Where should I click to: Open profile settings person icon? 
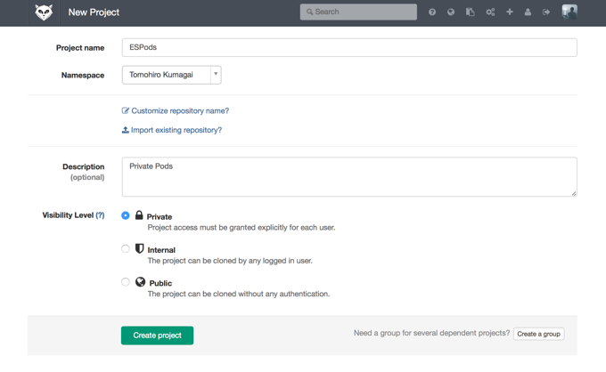point(528,12)
